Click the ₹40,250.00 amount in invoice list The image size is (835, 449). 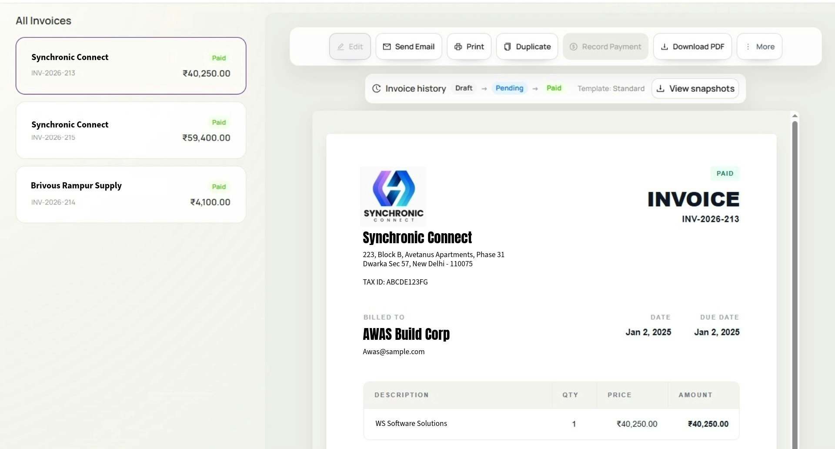pyautogui.click(x=206, y=74)
